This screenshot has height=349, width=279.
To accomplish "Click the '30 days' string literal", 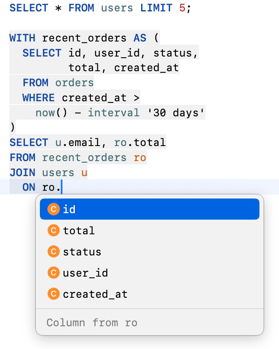I will pyautogui.click(x=176, y=113).
